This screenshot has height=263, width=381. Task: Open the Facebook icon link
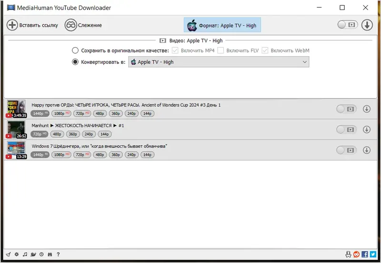click(x=365, y=254)
